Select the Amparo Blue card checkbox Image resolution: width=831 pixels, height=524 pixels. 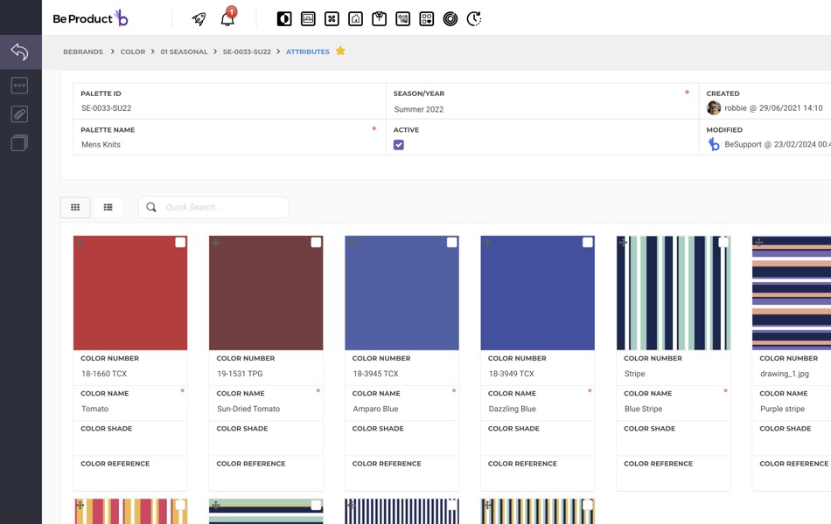tap(451, 242)
